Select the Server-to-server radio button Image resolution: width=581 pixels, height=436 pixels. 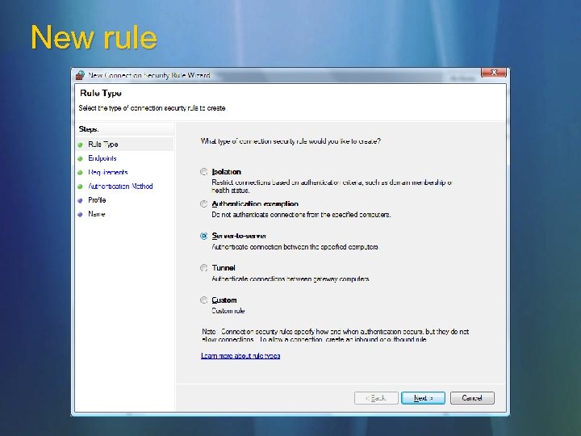tap(204, 236)
